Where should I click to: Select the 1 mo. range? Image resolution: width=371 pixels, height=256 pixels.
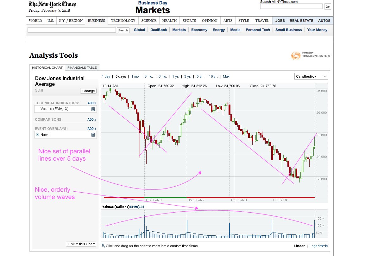click(135, 76)
